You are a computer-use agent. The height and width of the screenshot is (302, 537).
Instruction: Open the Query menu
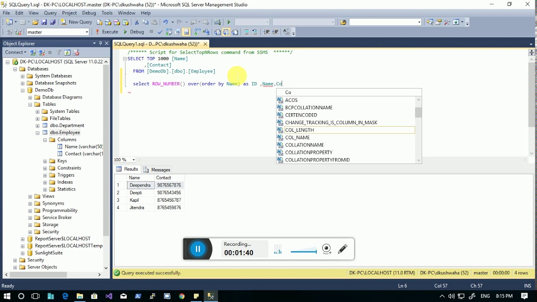coord(50,13)
